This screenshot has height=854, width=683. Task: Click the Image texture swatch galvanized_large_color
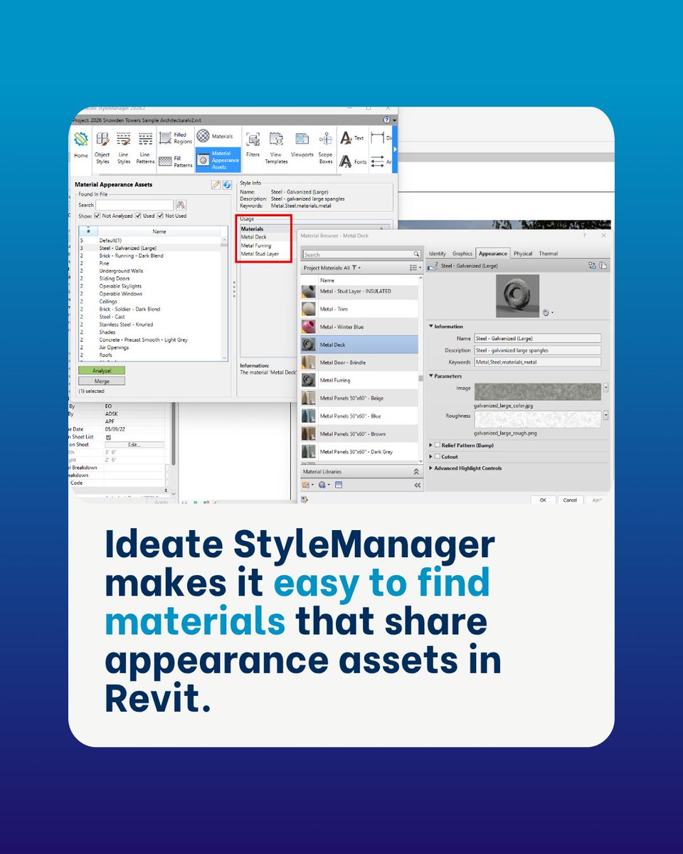[538, 391]
